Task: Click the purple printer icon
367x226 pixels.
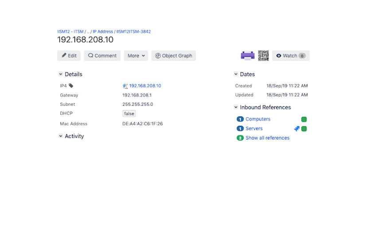Action: point(247,56)
